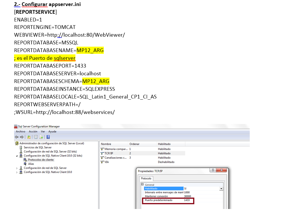The image size is (287, 211).
Task: Sort list by the Ordenar column header
Action: coord(142,144)
